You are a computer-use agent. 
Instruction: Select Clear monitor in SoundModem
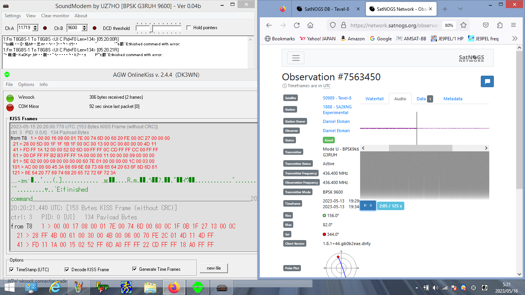[55, 16]
